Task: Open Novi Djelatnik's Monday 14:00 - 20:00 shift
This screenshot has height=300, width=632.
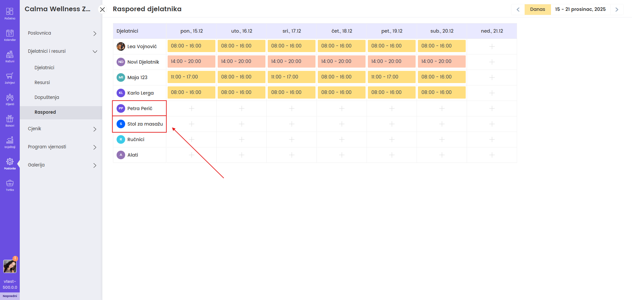Action: point(191,62)
